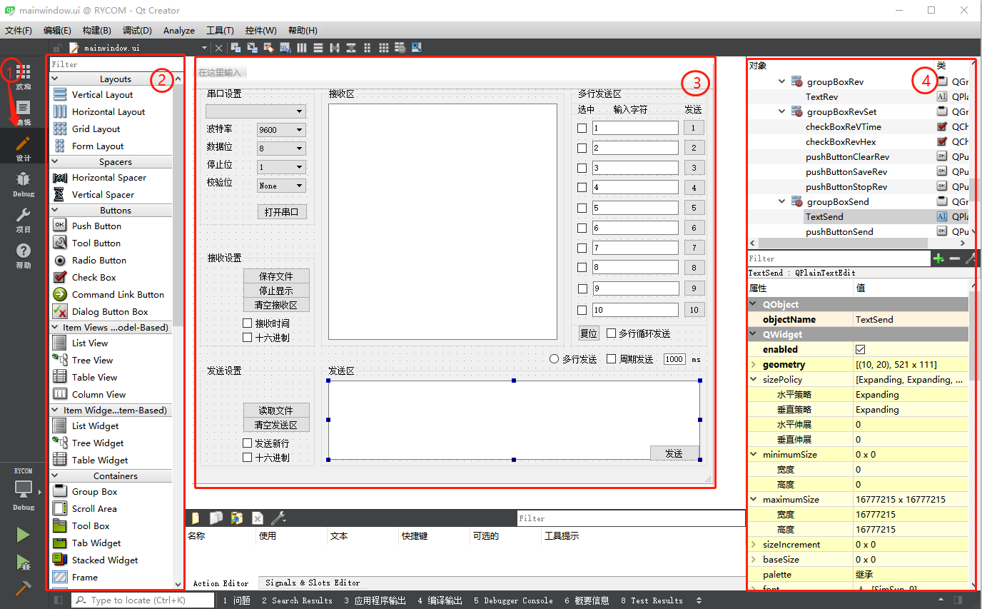Click the green plus add property icon
982x609 pixels.
(x=938, y=258)
